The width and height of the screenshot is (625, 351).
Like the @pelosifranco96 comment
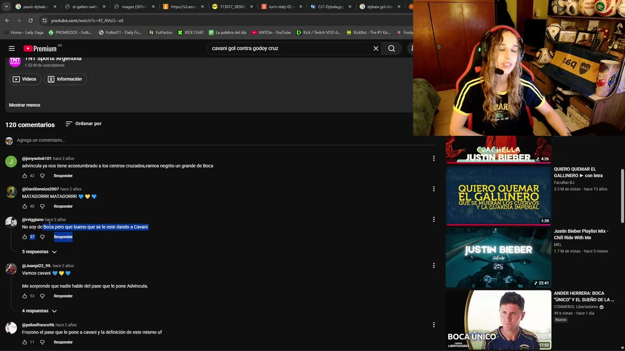coord(24,342)
